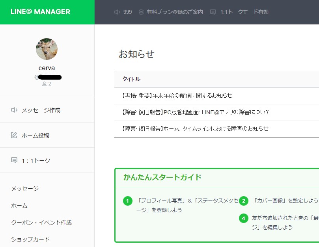Click the deer profile picture
Image resolution: width=319 pixels, height=247 pixels.
pos(47,49)
